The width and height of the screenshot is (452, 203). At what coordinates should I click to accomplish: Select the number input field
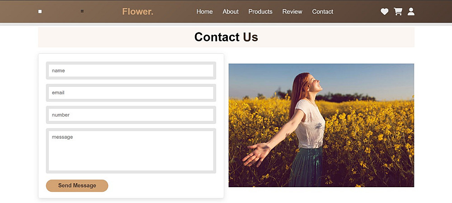point(131,115)
